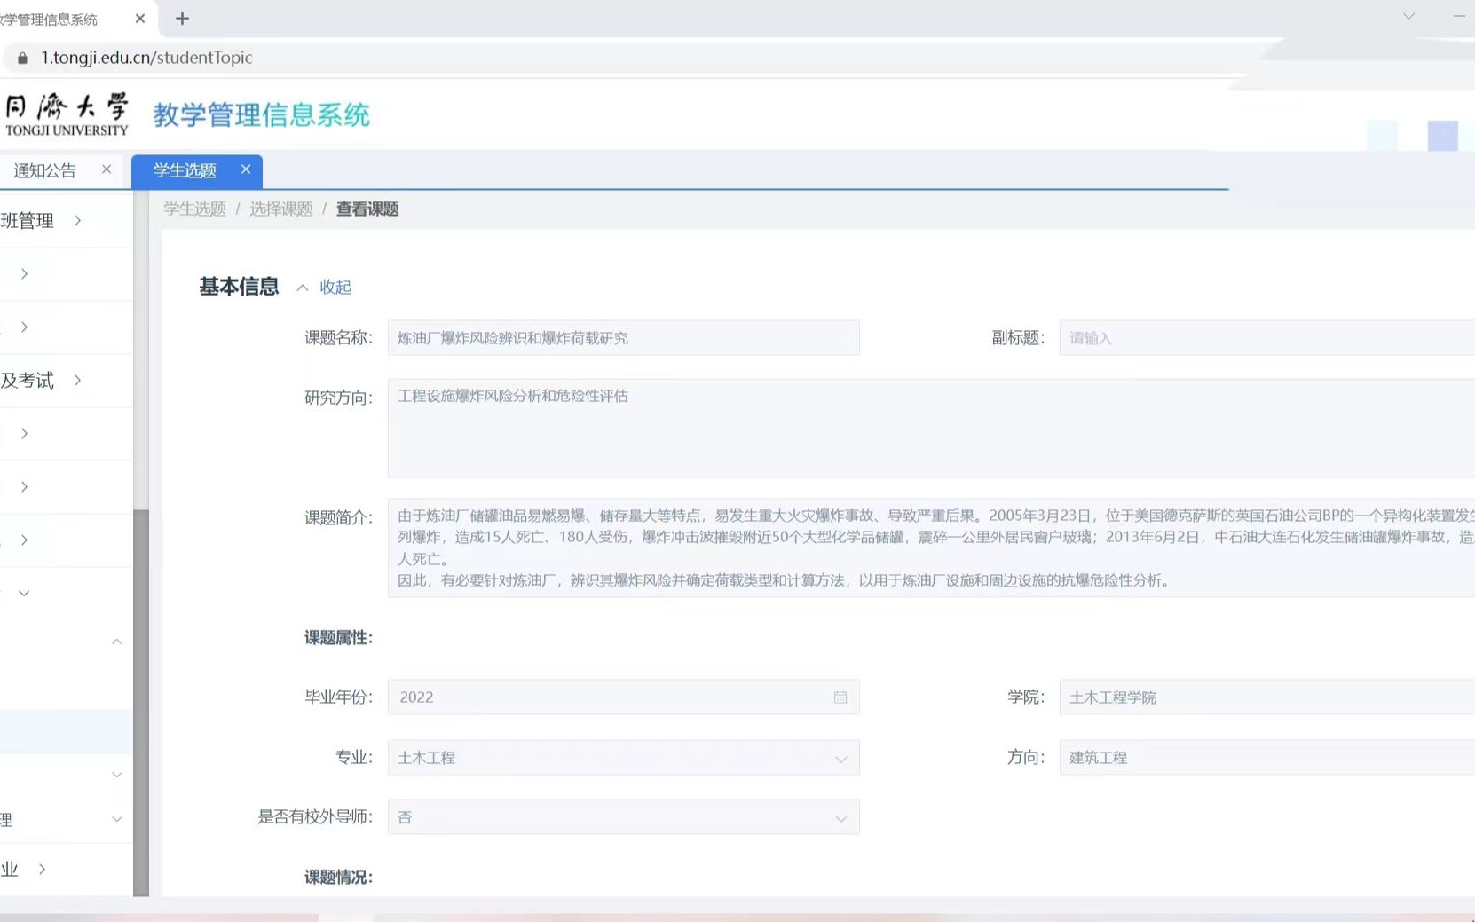Close the browser tab 教学管理信息系统

coord(140,19)
